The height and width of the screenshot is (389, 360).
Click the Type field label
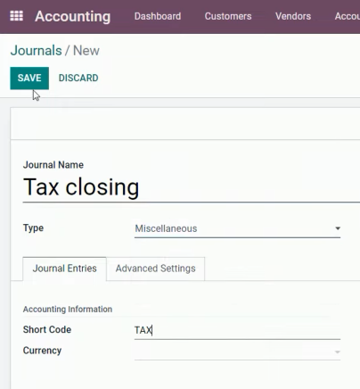(x=33, y=228)
